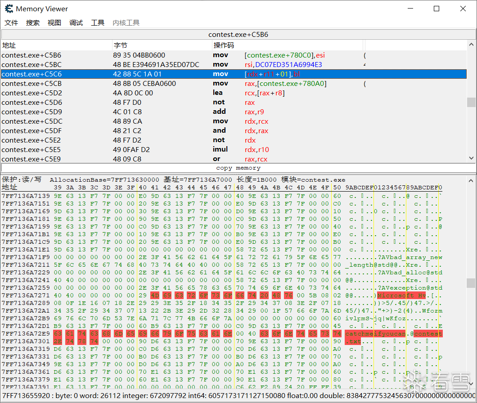This screenshot has width=477, height=403.
Task: Click AllocationBase=7FF713630000 info text
Action: pos(104,180)
